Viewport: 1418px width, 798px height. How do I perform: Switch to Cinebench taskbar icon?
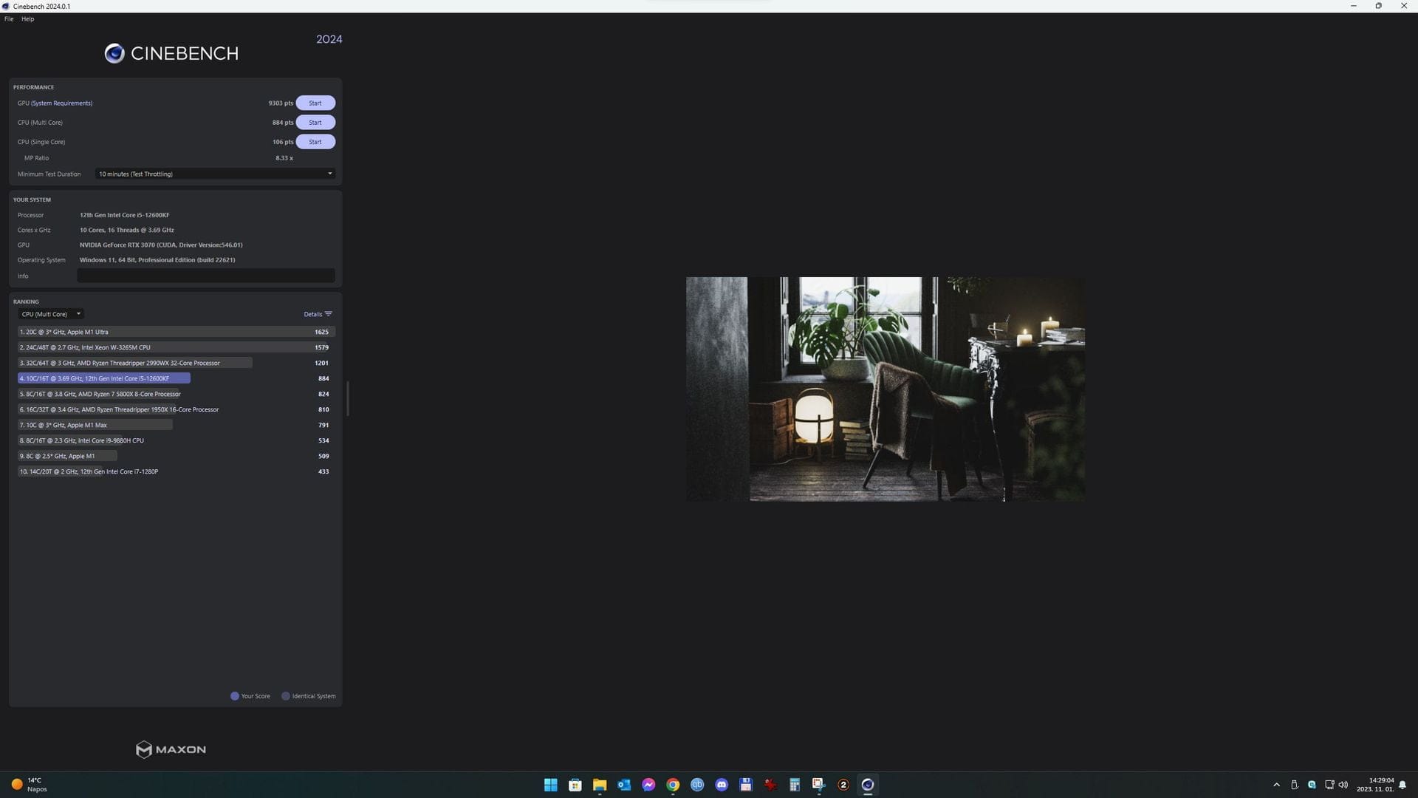(868, 785)
